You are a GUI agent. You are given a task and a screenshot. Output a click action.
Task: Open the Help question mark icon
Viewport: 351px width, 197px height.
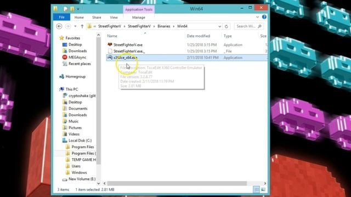click(x=264, y=17)
